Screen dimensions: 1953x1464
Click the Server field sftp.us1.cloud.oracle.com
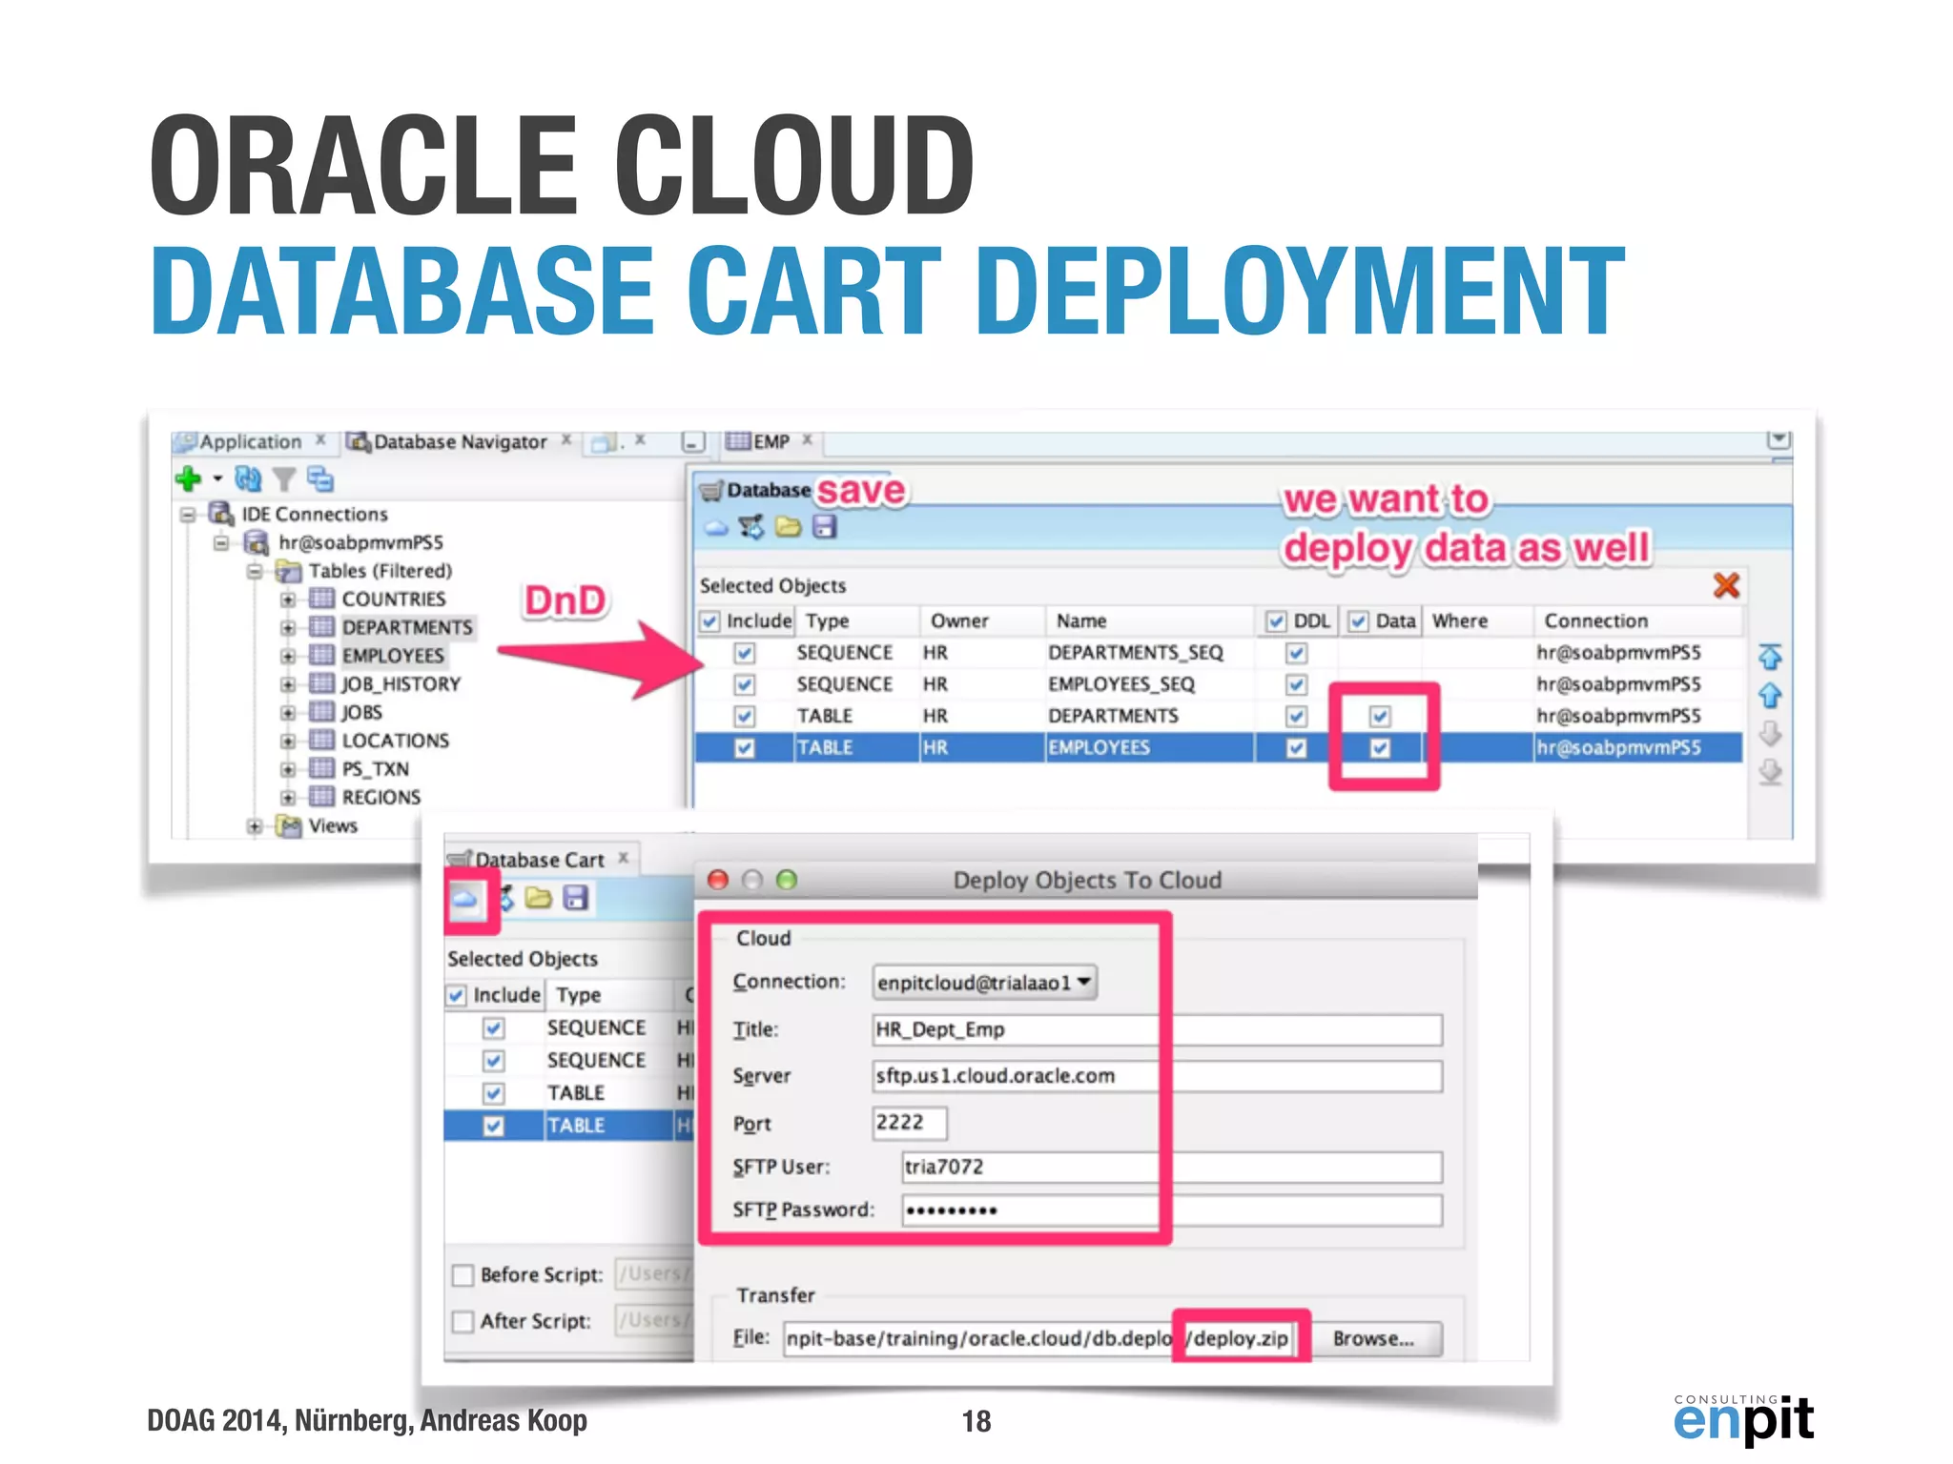pyautogui.click(x=1158, y=1076)
